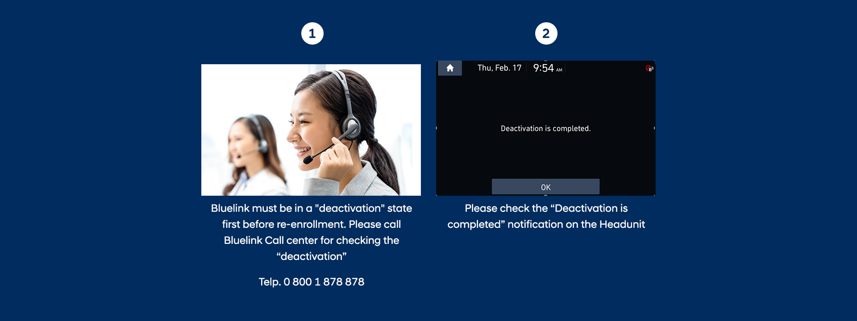
Task: Click the red Bluelink status icon
Action: click(x=649, y=68)
